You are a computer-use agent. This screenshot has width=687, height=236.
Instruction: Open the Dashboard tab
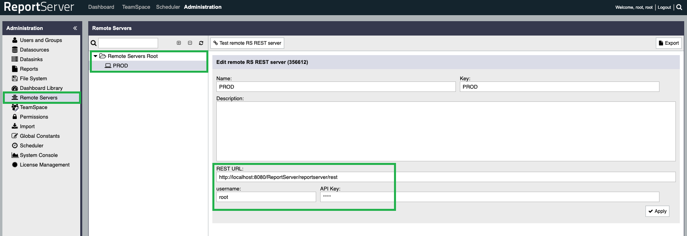pyautogui.click(x=101, y=7)
